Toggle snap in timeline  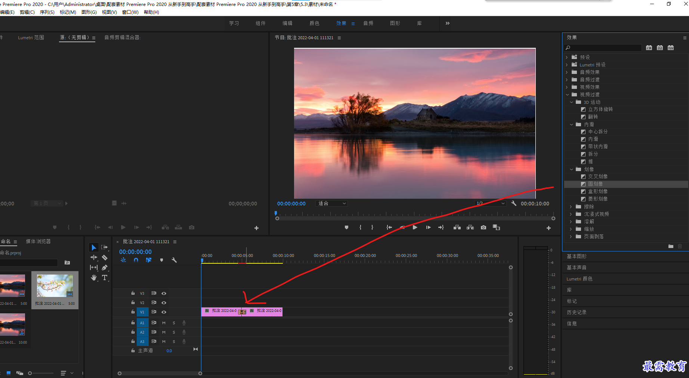pos(136,260)
